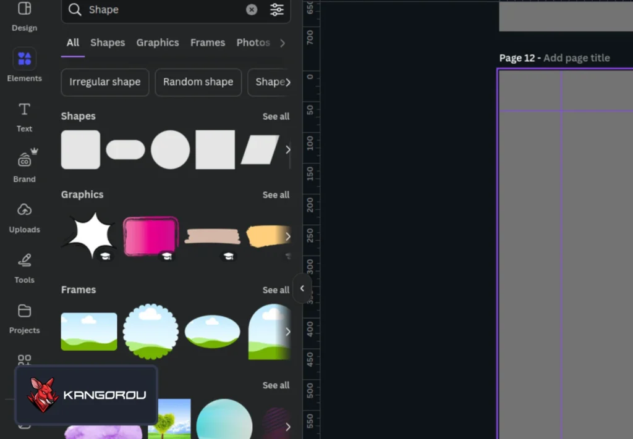Select the Irregular shape suggestion chip
This screenshot has width=633, height=439.
click(105, 82)
